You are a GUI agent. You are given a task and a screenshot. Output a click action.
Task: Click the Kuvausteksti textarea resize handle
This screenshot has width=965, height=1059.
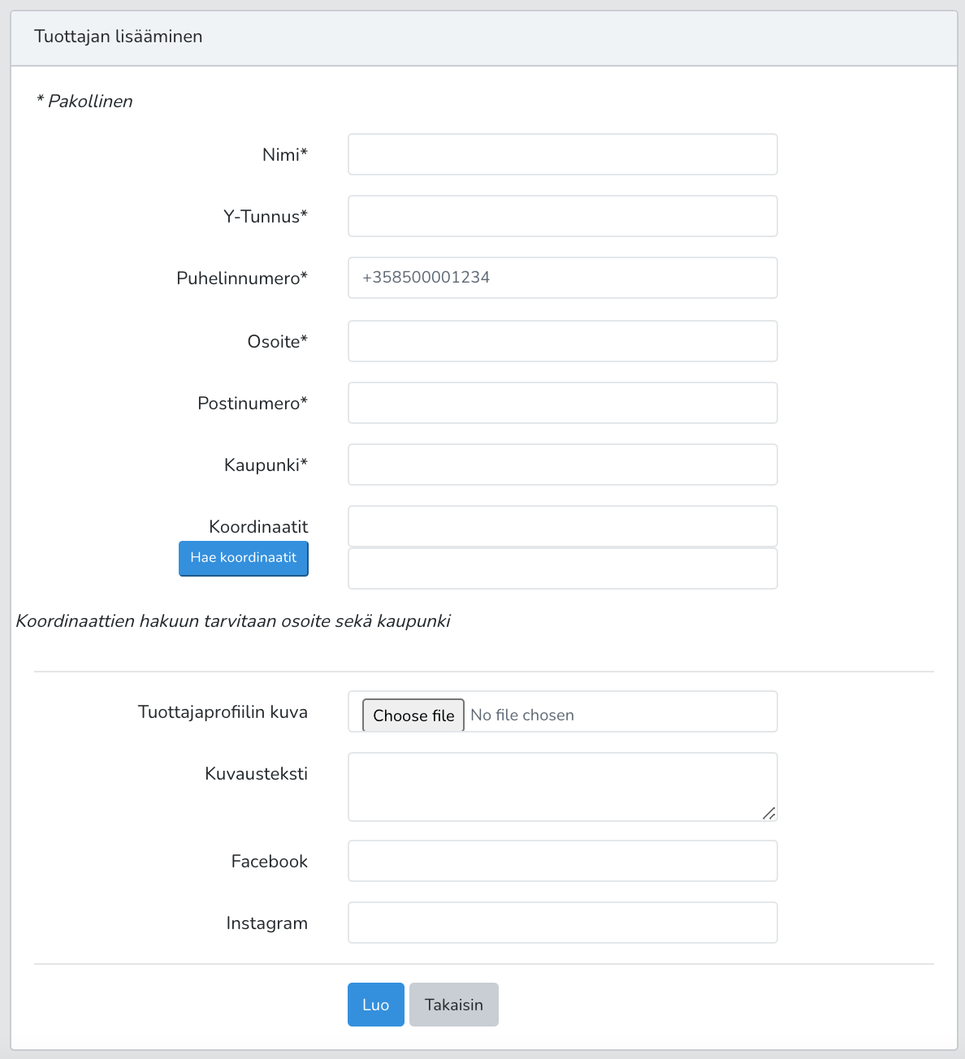pos(769,813)
